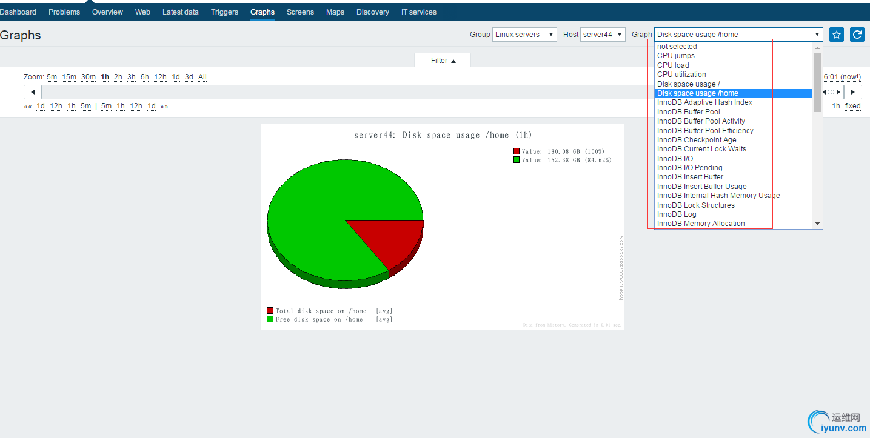The image size is (870, 438).
Task: Switch to the Screens tab
Action: [x=300, y=12]
